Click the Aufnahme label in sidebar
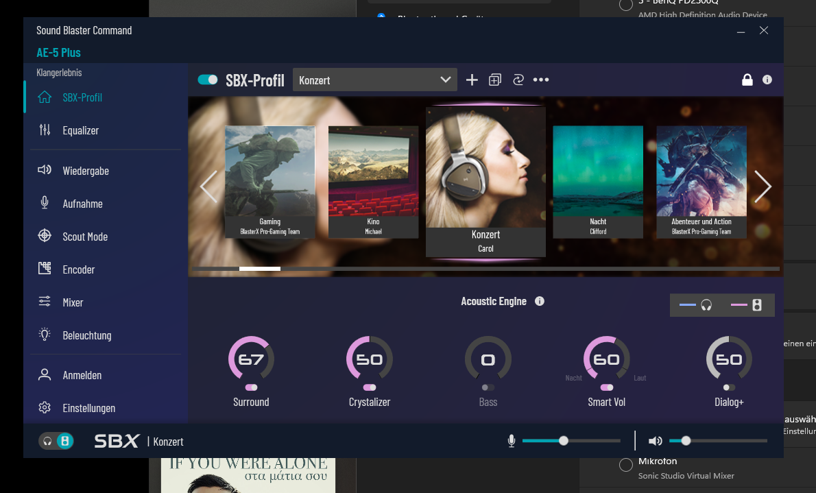This screenshot has width=816, height=493. [83, 204]
